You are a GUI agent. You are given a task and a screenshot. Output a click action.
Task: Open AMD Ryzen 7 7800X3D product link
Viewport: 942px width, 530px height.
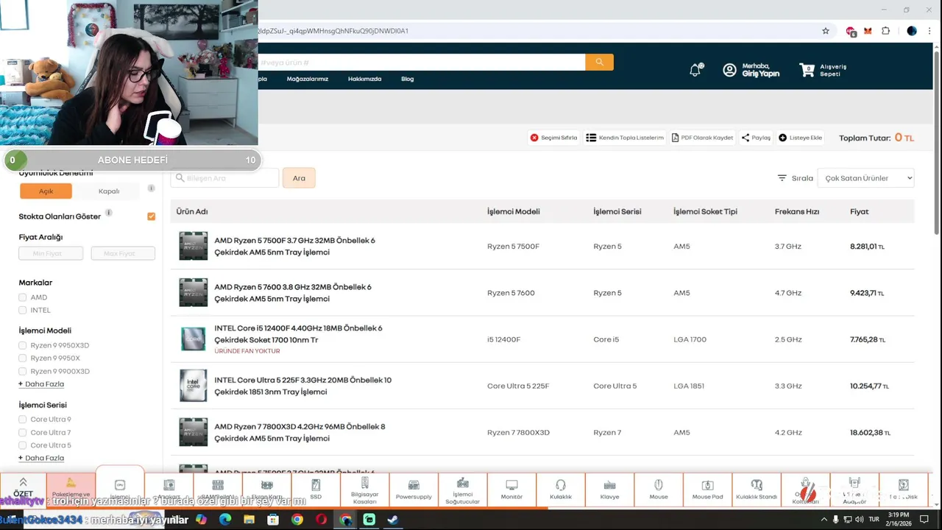point(300,432)
